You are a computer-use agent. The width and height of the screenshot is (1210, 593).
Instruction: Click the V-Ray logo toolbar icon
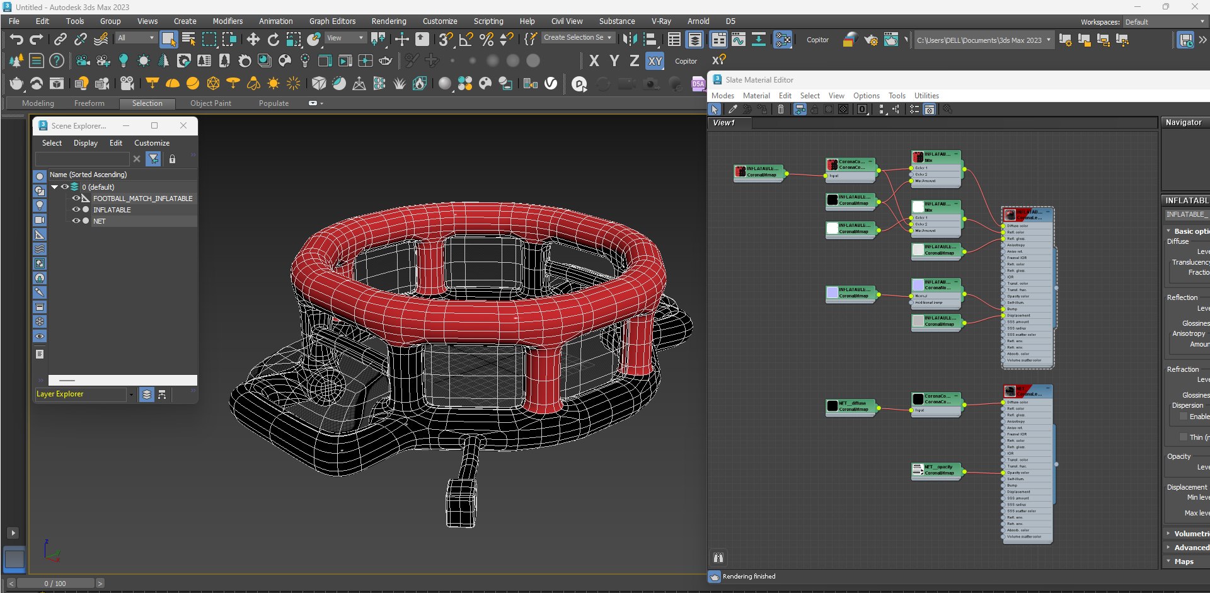click(551, 83)
